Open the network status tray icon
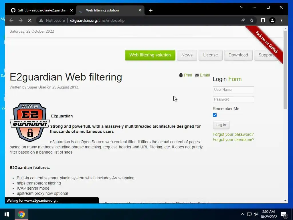 249,214
